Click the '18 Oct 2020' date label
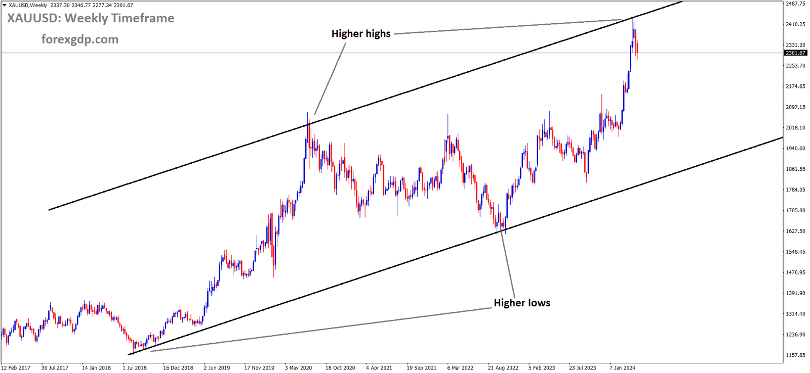 [x=340, y=368]
